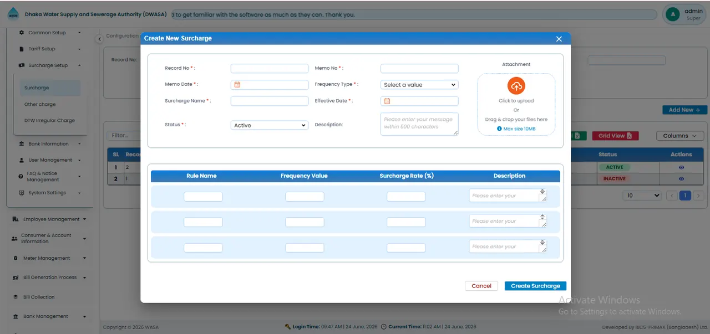Open the Effective Date calendar icon
This screenshot has height=334, width=710.
[x=387, y=101]
